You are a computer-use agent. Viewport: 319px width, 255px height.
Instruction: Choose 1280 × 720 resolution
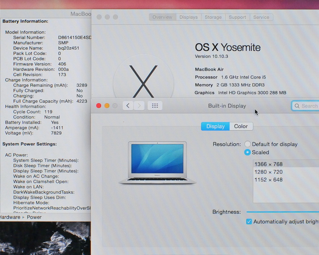click(286, 172)
